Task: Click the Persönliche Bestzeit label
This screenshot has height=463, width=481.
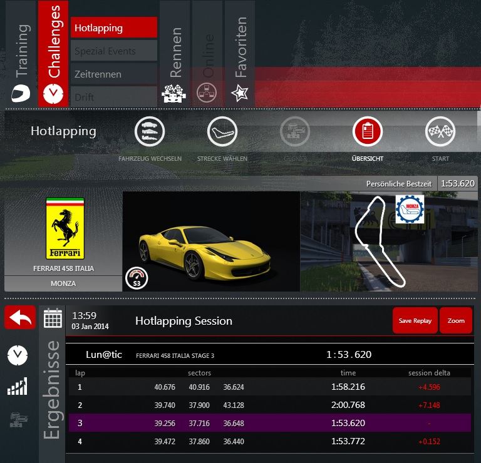Action: [x=399, y=184]
